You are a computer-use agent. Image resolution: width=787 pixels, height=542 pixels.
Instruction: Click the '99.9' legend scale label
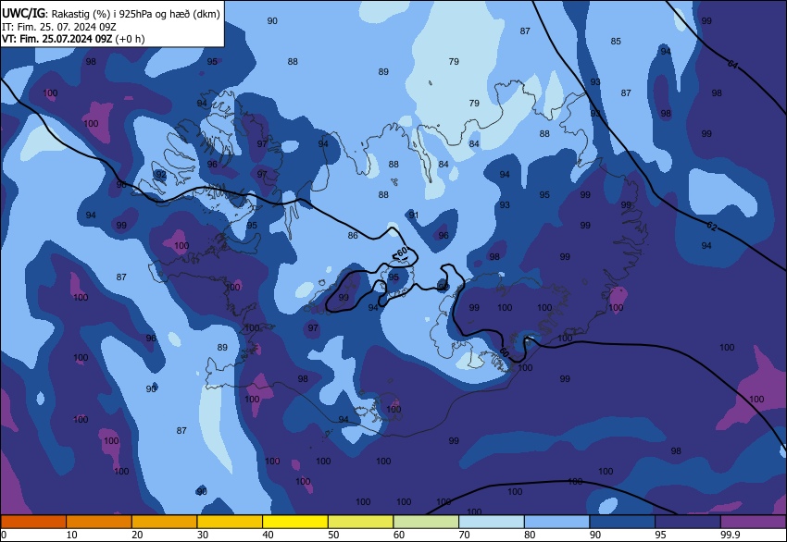click(731, 535)
